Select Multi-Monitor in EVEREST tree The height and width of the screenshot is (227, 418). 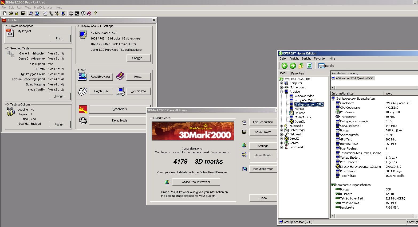(x=303, y=117)
